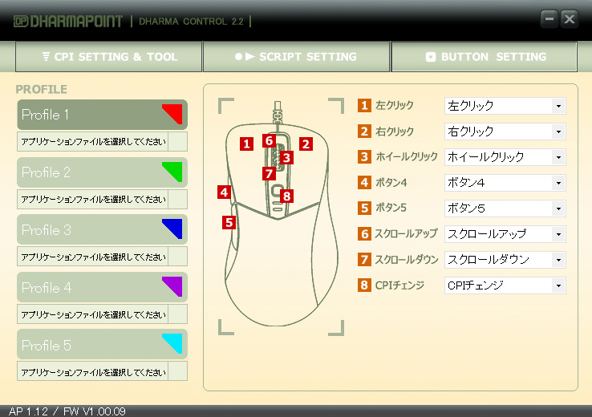
Task: Expand the スクロールアップ assignment dropdown
Action: pos(505,234)
